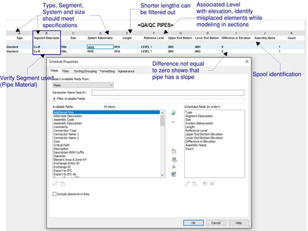
Task: Click the delete icon under Scheduled fields
Action: pos(194,184)
